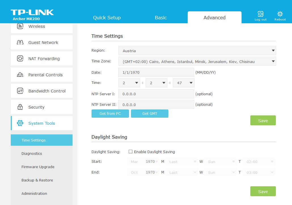Click the Reboot icon
The width and height of the screenshot is (292, 205).
280,14
